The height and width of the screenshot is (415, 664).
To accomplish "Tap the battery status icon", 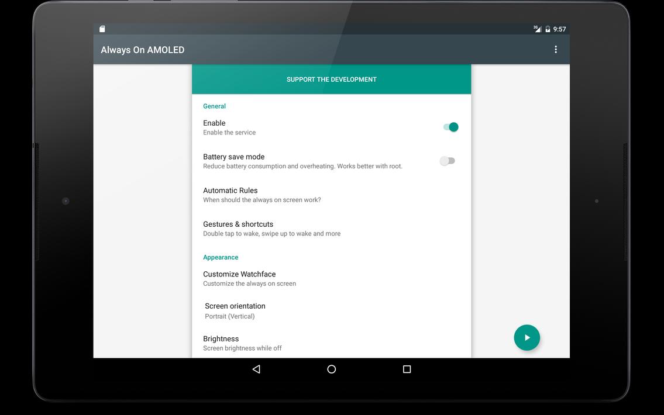I will [x=548, y=29].
